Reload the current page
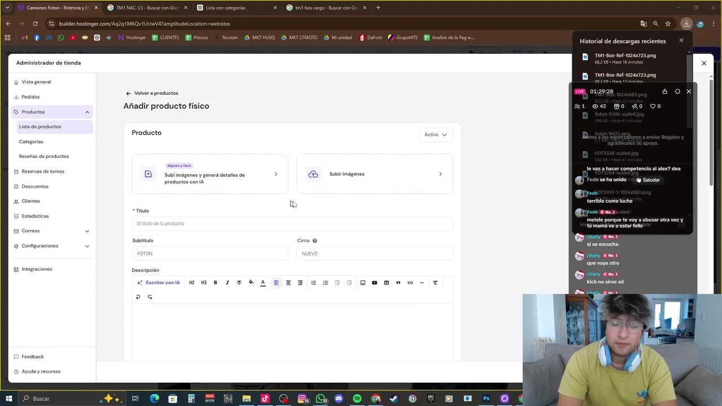Image resolution: width=722 pixels, height=406 pixels. coord(35,24)
